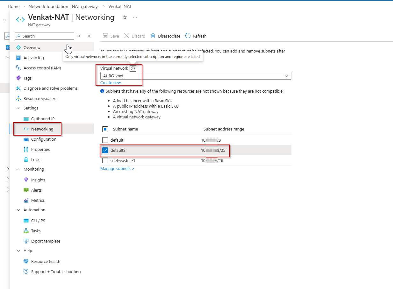Click the sidebar Search input field
393x289 pixels.
coord(45,36)
